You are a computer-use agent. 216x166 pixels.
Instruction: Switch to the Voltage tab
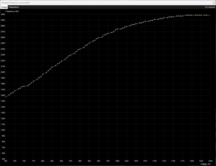(4, 7)
